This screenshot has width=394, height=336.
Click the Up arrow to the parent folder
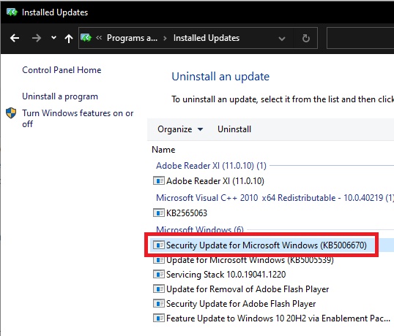pyautogui.click(x=69, y=38)
